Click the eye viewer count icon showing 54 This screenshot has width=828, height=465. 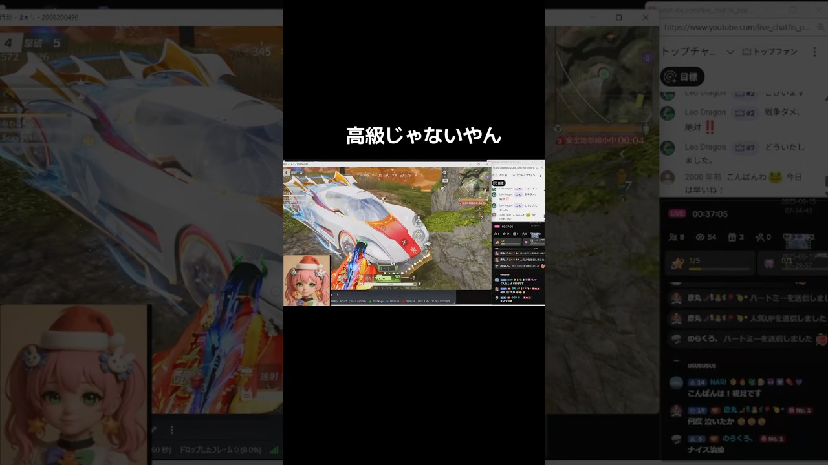(700, 238)
